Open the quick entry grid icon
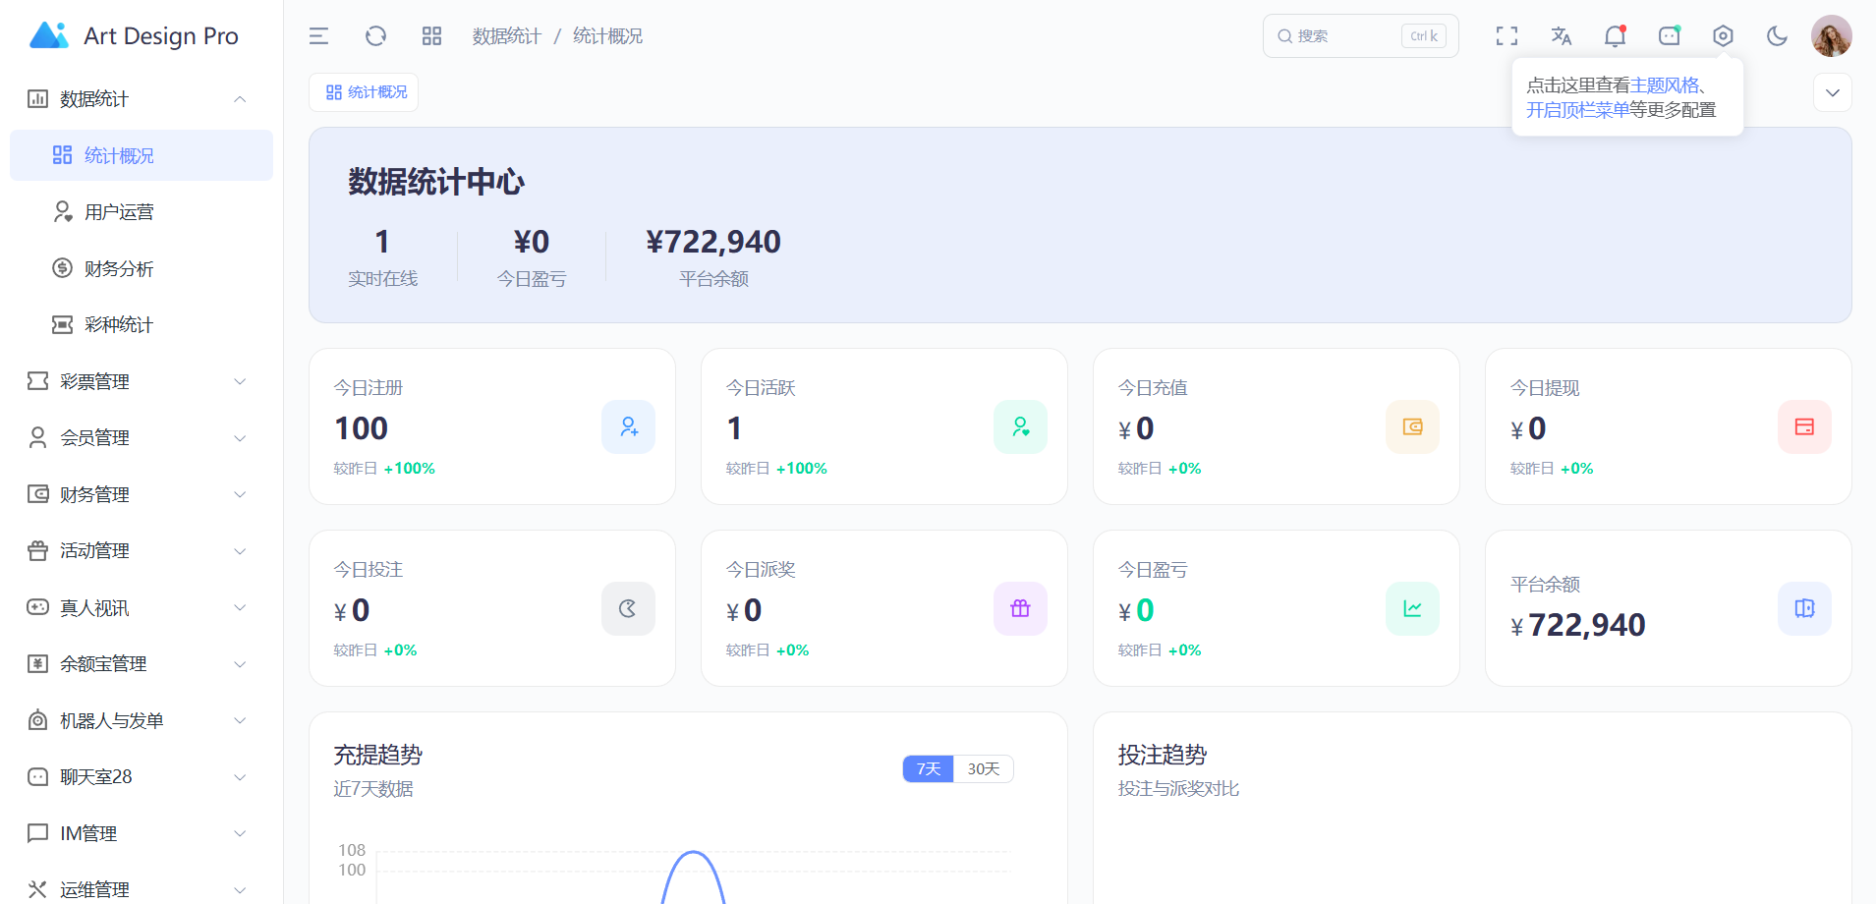 (x=431, y=36)
